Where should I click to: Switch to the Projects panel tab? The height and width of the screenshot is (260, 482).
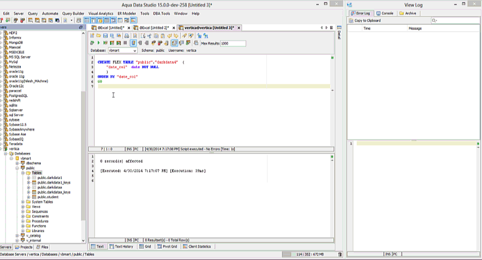(23, 247)
